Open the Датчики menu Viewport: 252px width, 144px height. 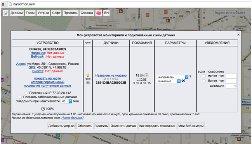tap(17, 13)
